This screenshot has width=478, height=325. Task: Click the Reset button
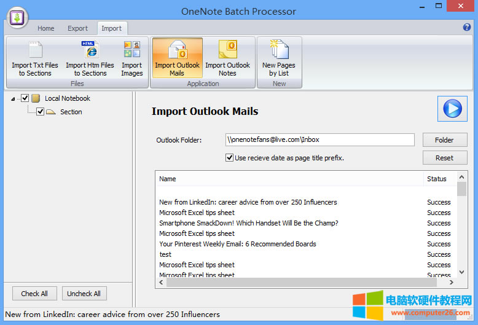[x=444, y=158]
